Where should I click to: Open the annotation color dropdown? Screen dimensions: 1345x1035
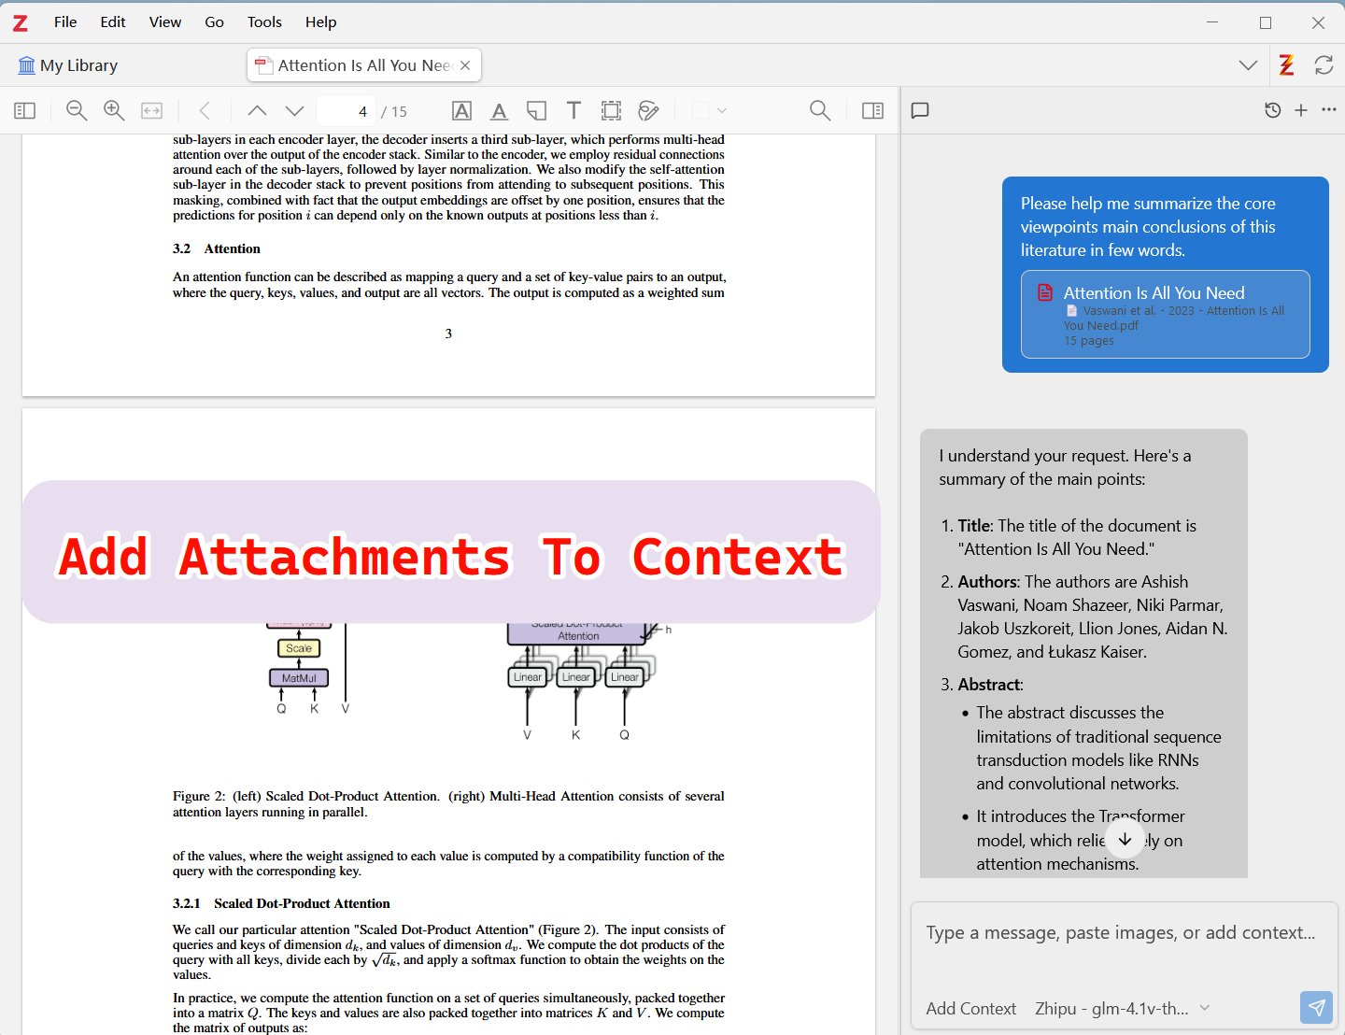[708, 110]
